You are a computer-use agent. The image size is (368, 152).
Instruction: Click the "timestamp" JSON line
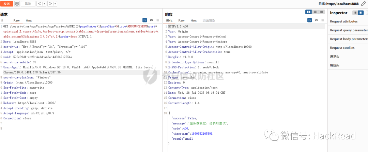pos(193,134)
